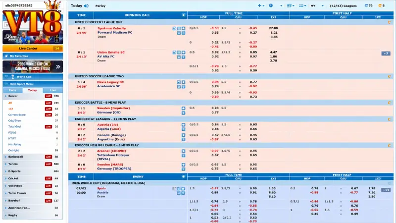Favorite the Canada (Banega) match
Viewport: 396px width, 223px height.
pos(183,135)
